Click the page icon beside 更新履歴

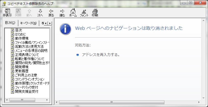pyautogui.click(x=12, y=71)
